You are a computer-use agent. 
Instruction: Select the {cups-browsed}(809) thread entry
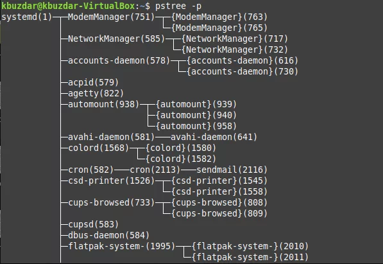click(x=219, y=214)
